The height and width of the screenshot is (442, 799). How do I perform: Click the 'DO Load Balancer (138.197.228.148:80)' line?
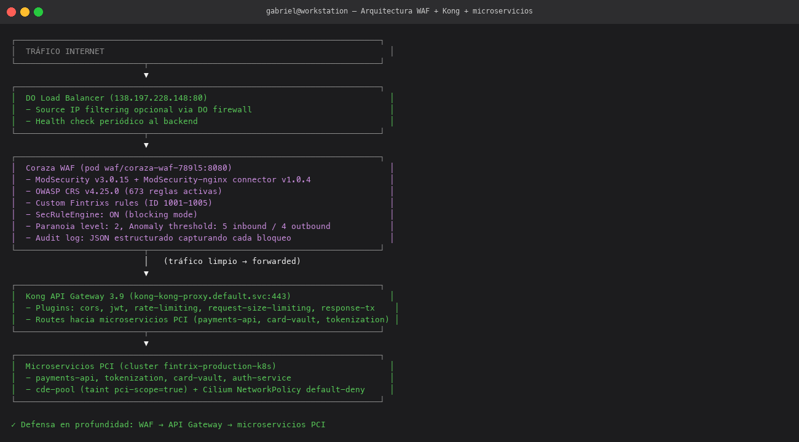(x=117, y=98)
